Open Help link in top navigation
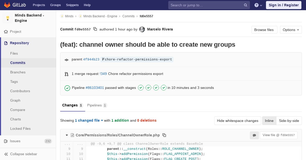The image size is (306, 160). pos(87,5)
